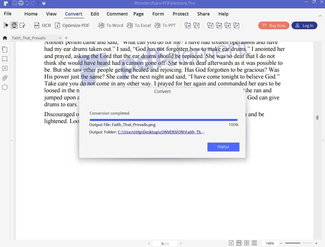Select the arrow Select tool

(6, 25)
